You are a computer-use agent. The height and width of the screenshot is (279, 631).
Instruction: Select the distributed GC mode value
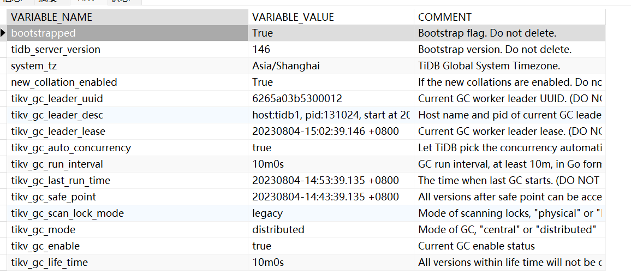(x=278, y=230)
